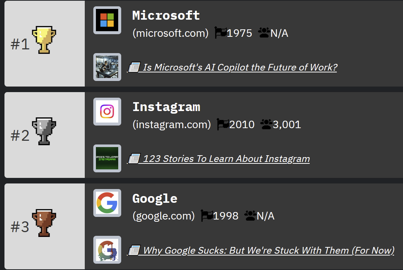The image size is (403, 270).
Task: Click the founding flag icon next to 1975
Action: pyautogui.click(x=220, y=33)
